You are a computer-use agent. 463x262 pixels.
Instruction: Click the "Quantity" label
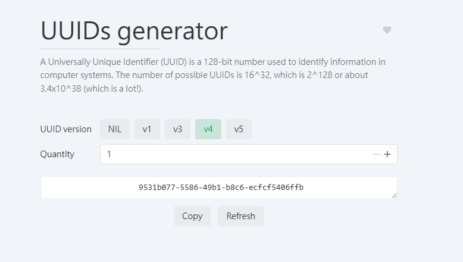click(58, 154)
